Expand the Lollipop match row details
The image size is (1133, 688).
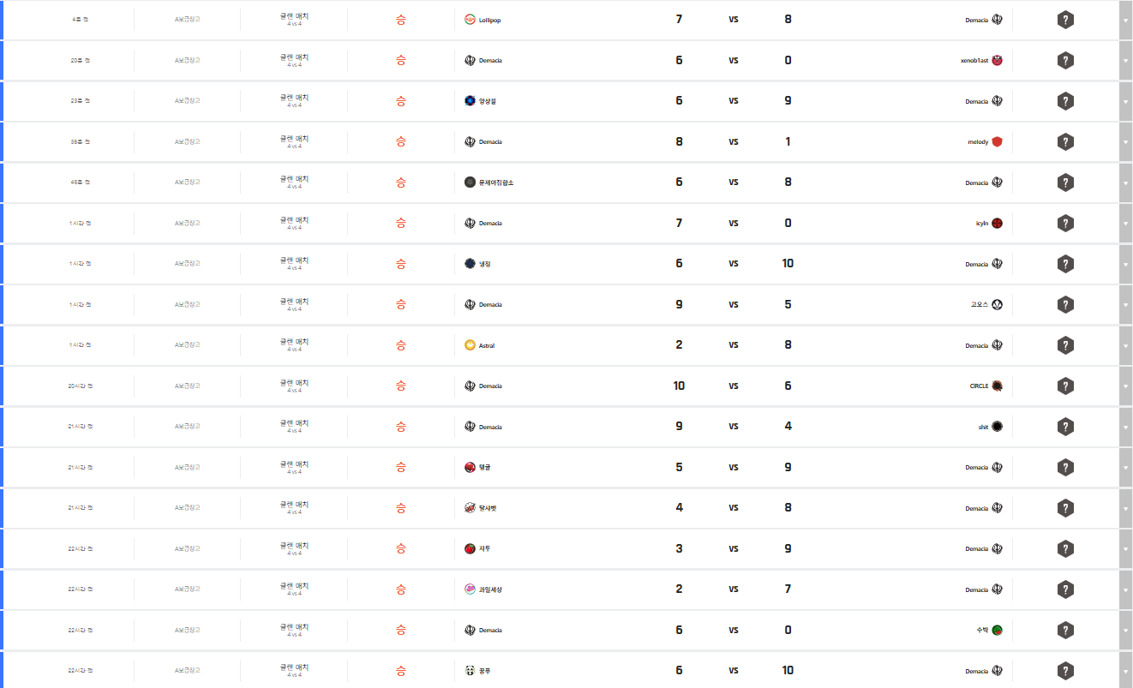coord(1125,20)
